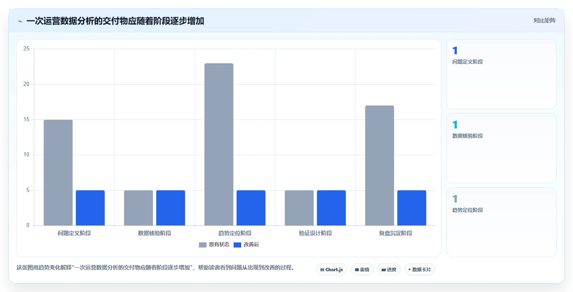Image resolution: width=573 pixels, height=292 pixels.
Task: Click the title 一次运营数据分析的交付物应随着阶段逐步增加
Action: 115,21
